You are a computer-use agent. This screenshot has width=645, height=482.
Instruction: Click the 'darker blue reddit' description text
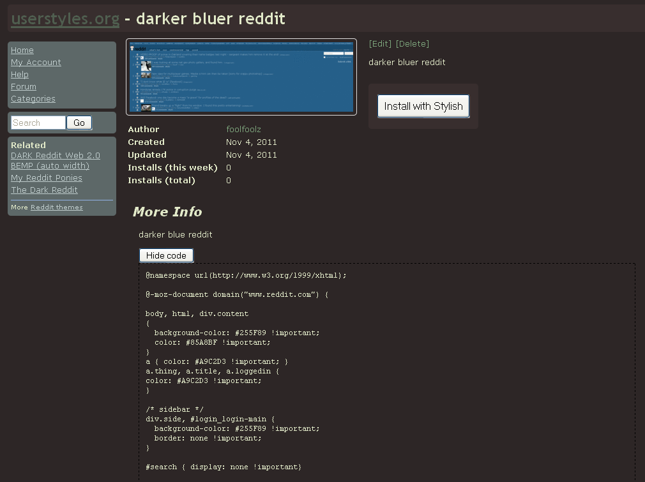tap(176, 234)
